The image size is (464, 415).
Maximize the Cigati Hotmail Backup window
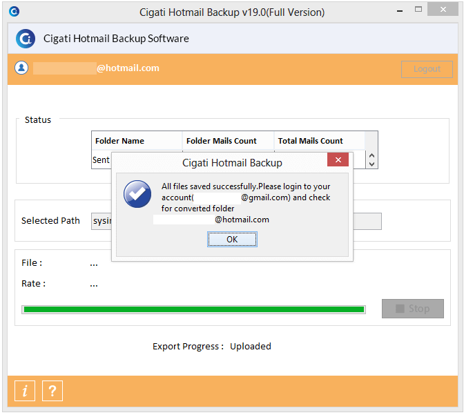[x=418, y=10]
